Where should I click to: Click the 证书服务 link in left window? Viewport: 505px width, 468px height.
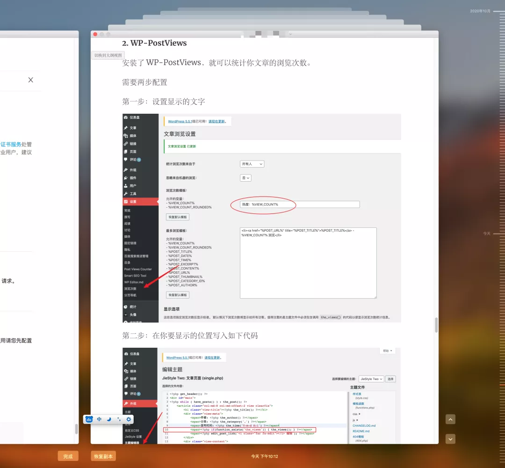pyautogui.click(x=11, y=145)
